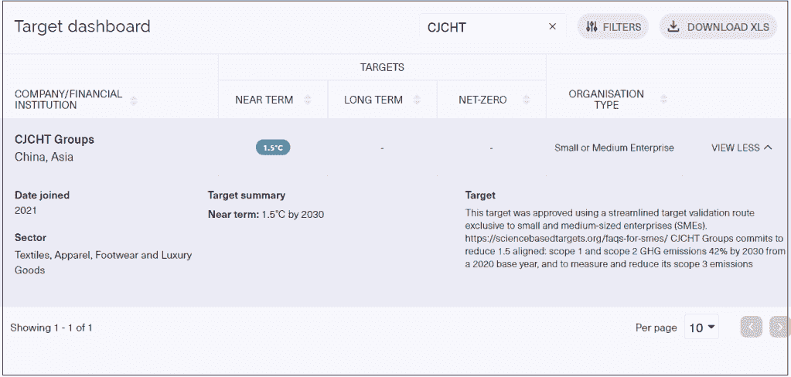Screen dimensions: 791x377
Task: Select the CJCHT Groups company name
Action: [x=54, y=140]
